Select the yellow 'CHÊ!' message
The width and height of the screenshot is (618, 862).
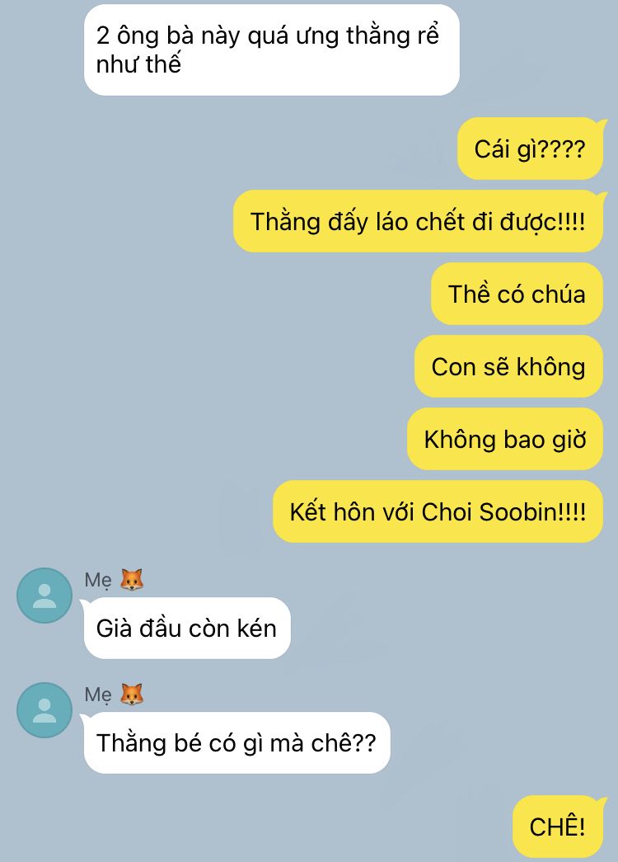(x=559, y=827)
